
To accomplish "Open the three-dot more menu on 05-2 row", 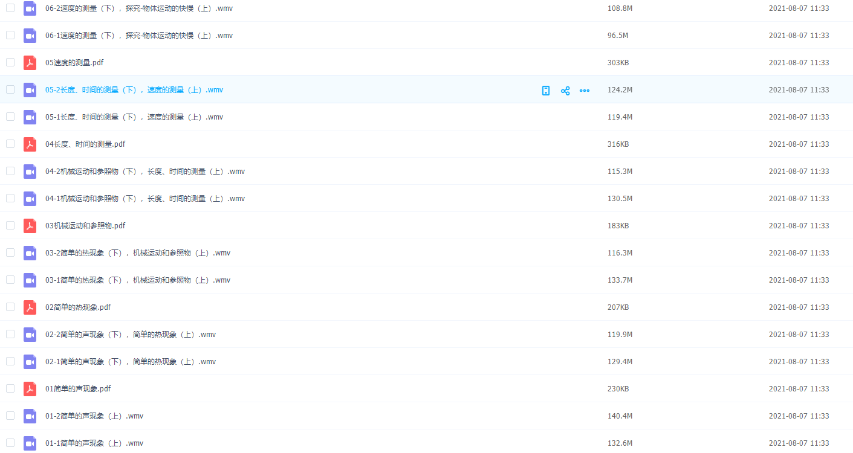I will (585, 91).
